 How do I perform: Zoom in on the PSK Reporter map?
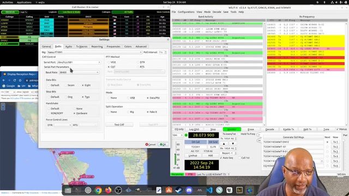tap(3, 105)
